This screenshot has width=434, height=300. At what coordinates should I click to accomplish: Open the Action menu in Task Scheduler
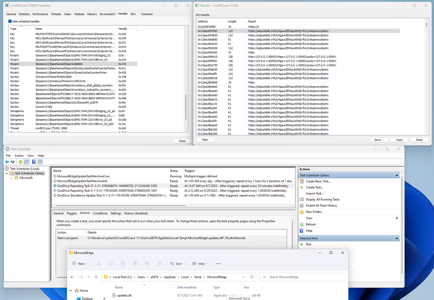pyautogui.click(x=19, y=156)
